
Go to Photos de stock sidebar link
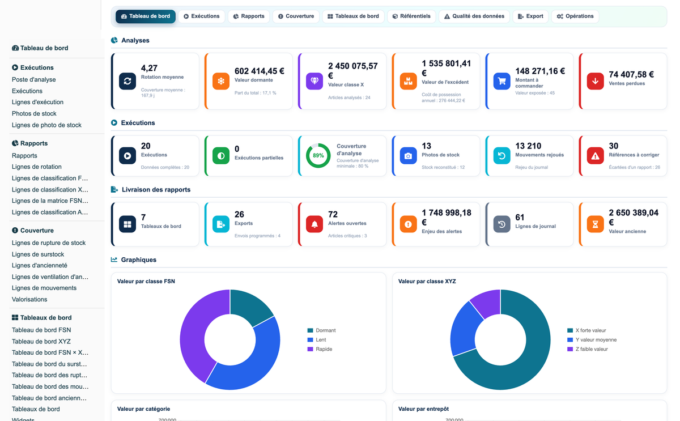pos(34,114)
